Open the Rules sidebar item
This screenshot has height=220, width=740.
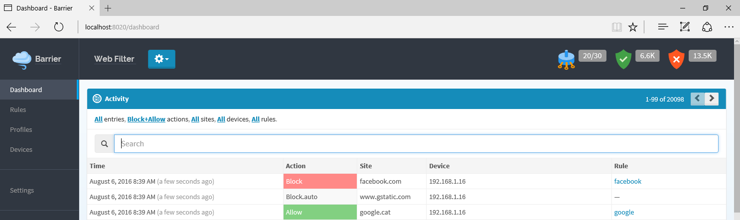(39, 110)
